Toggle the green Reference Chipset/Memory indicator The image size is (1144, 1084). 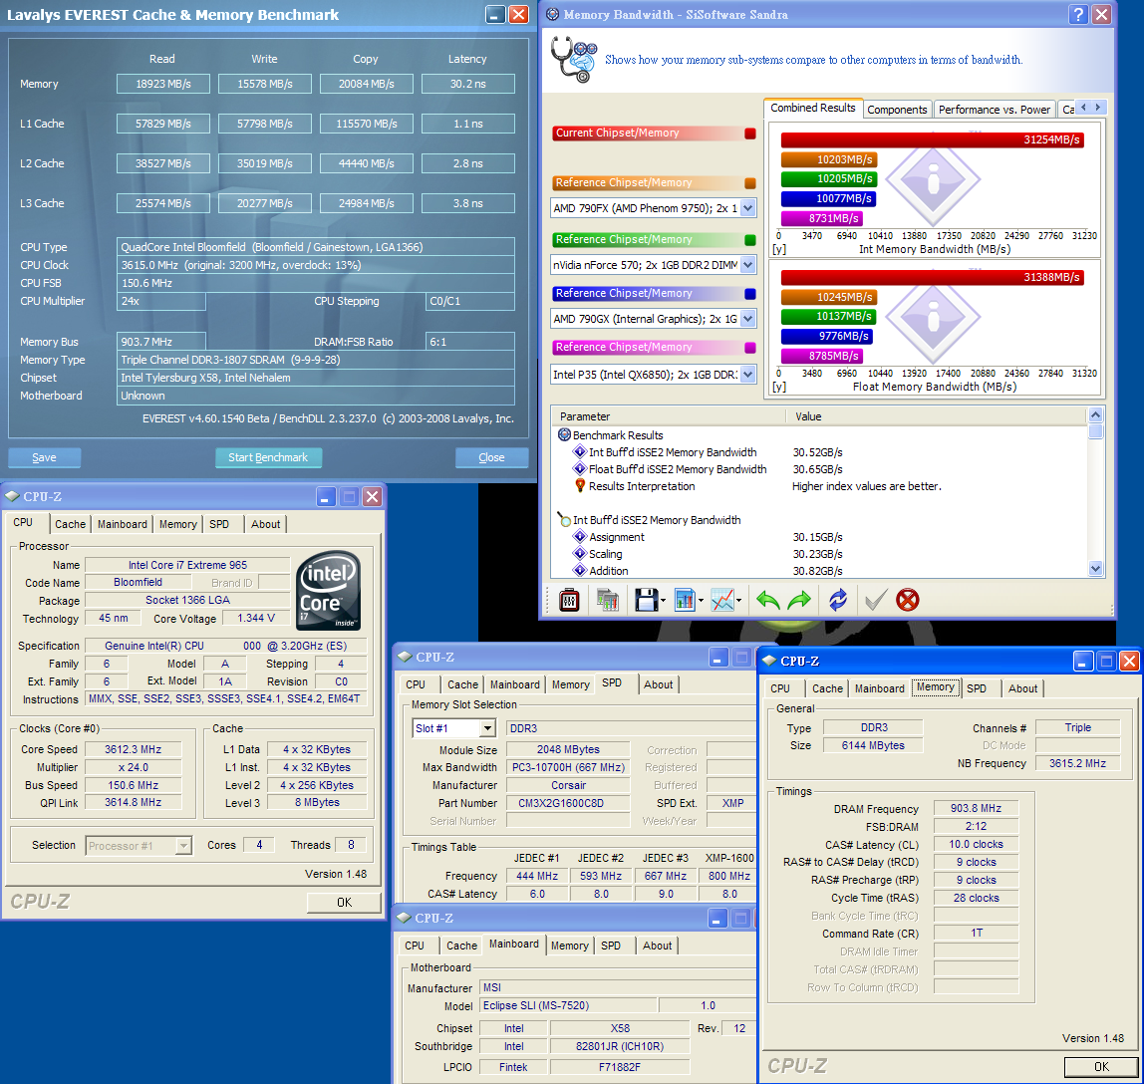click(749, 240)
